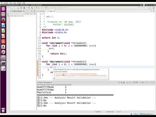Select the Console view tab
This screenshot has width=156, height=117.
48,83
